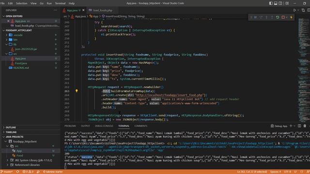Apply Hot Code Replace lightning icon
Screen dimensions: 310x174
tap(292, 17)
